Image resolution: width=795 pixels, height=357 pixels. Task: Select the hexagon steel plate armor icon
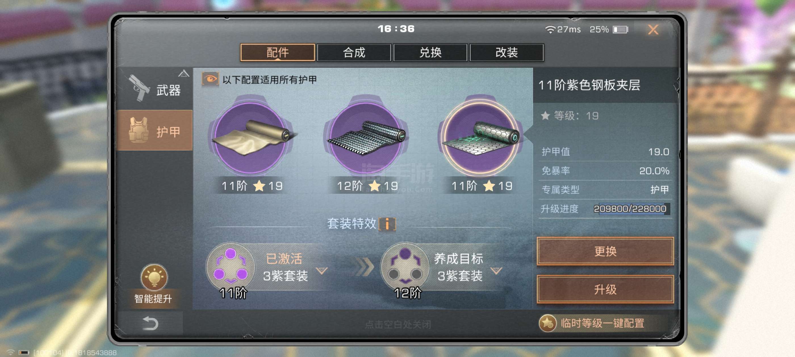coord(481,138)
